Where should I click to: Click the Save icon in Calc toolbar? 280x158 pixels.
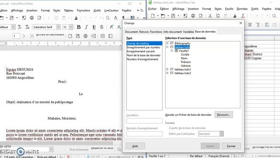173,16
